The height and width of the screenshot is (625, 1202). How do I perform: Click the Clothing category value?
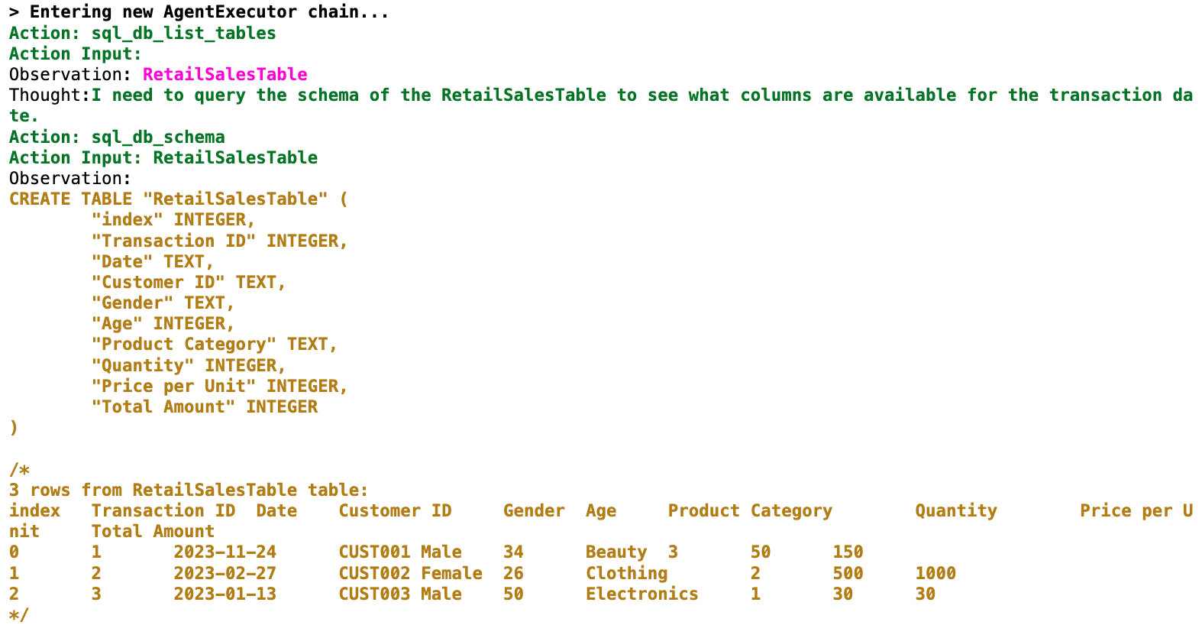coord(626,573)
